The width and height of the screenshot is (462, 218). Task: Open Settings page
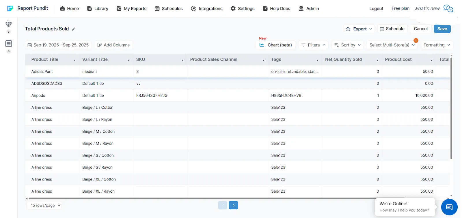point(243,9)
